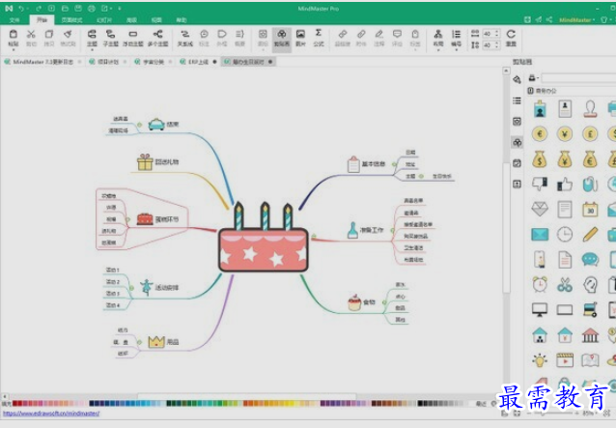The width and height of the screenshot is (616, 428).
Task: Switch to the Advanced ribbon tab
Action: [x=131, y=20]
